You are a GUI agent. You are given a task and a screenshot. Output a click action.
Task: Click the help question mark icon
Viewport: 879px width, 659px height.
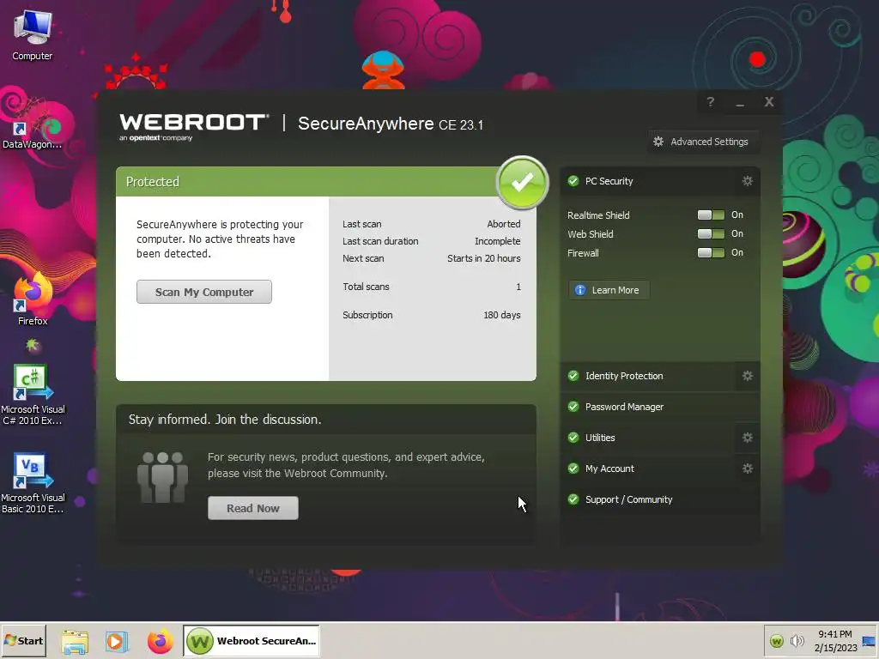point(710,102)
